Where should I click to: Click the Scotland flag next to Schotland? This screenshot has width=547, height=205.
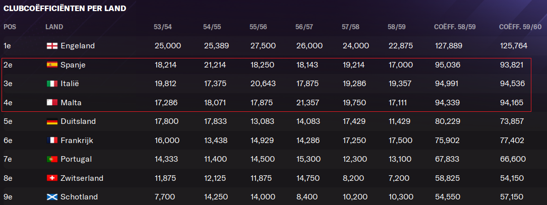click(x=52, y=197)
